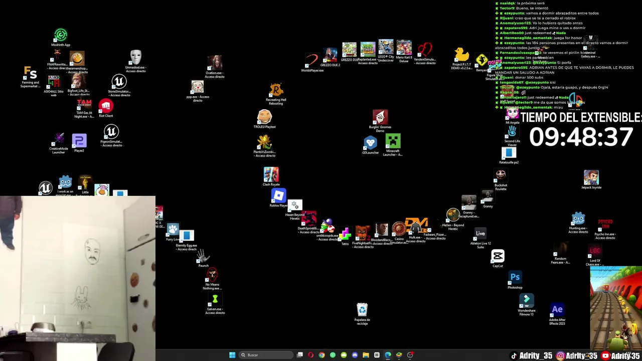The height and width of the screenshot is (361, 642).
Task: Select the WorldsPlayer.exe icon
Action: point(312,63)
